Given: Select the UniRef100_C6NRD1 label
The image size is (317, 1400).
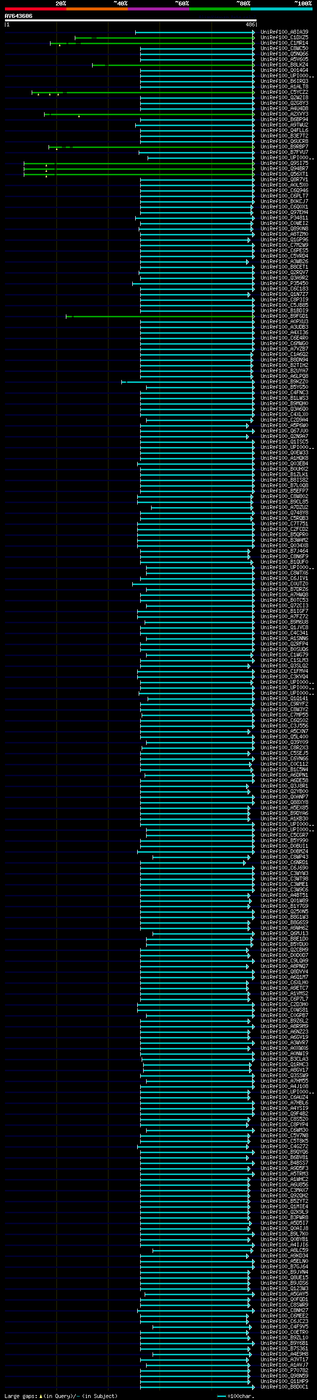Looking at the screenshot, I should 284,863.
